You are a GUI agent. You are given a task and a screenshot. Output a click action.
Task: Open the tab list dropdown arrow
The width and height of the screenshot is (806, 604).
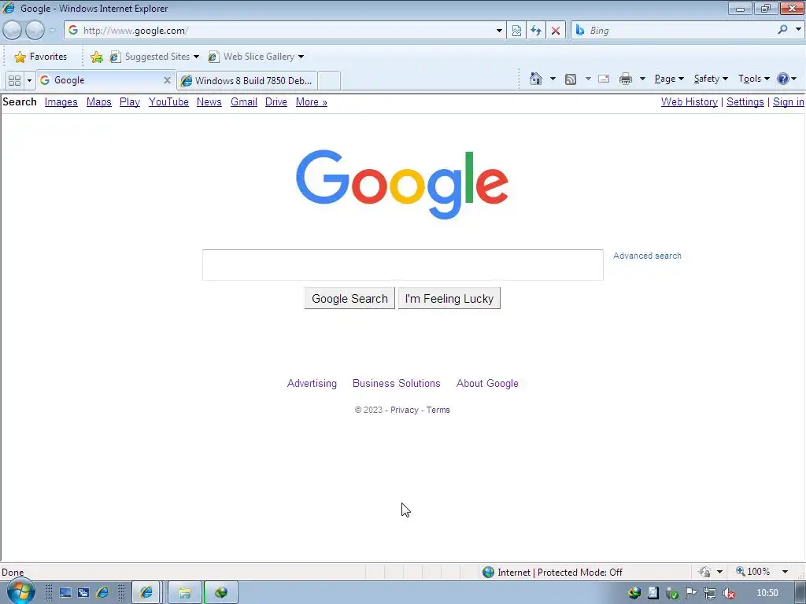(x=29, y=80)
